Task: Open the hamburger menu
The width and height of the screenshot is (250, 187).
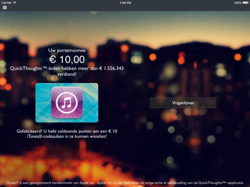Action: (x=5, y=8)
